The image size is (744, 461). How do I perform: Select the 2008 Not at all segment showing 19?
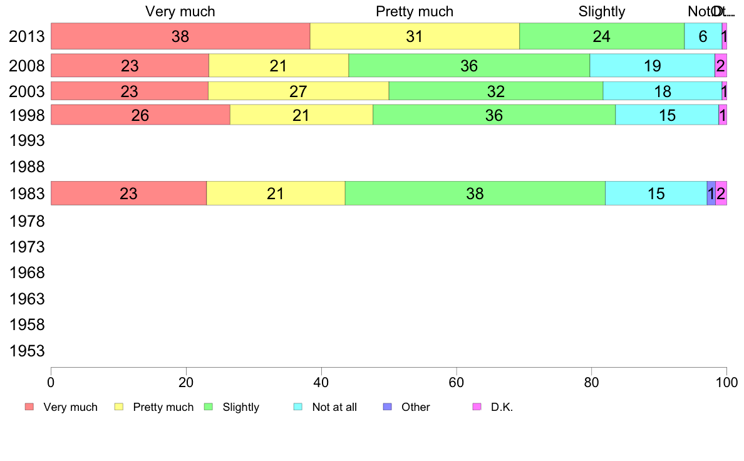[653, 66]
